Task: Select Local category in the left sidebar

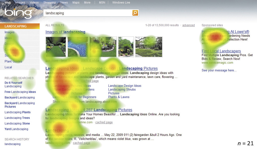Action: click(8, 67)
